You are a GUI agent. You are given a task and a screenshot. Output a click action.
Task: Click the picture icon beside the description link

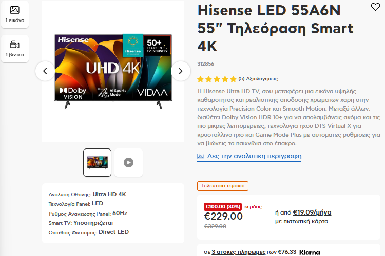pyautogui.click(x=200, y=156)
